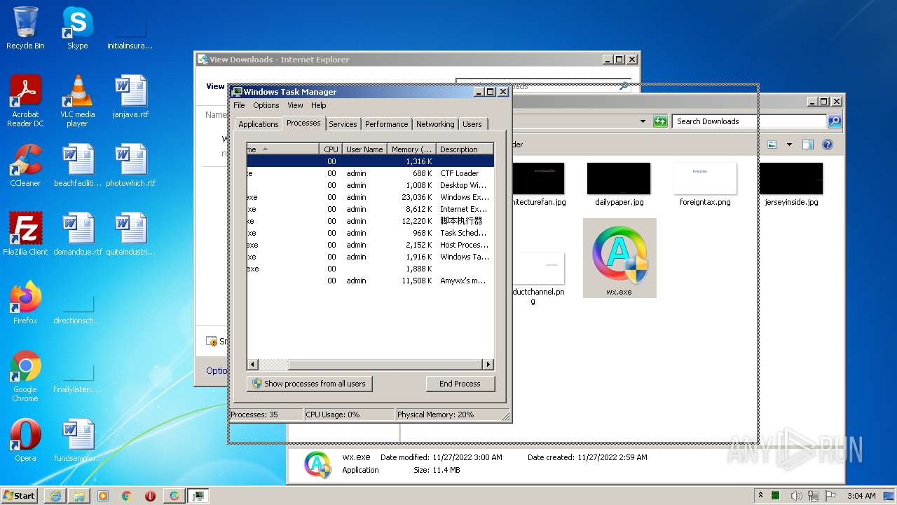
Task: Click the media player taskbar icon
Action: (103, 496)
